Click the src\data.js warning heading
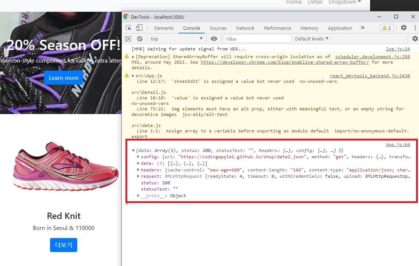The width and height of the screenshot is (419, 266). 146,125
